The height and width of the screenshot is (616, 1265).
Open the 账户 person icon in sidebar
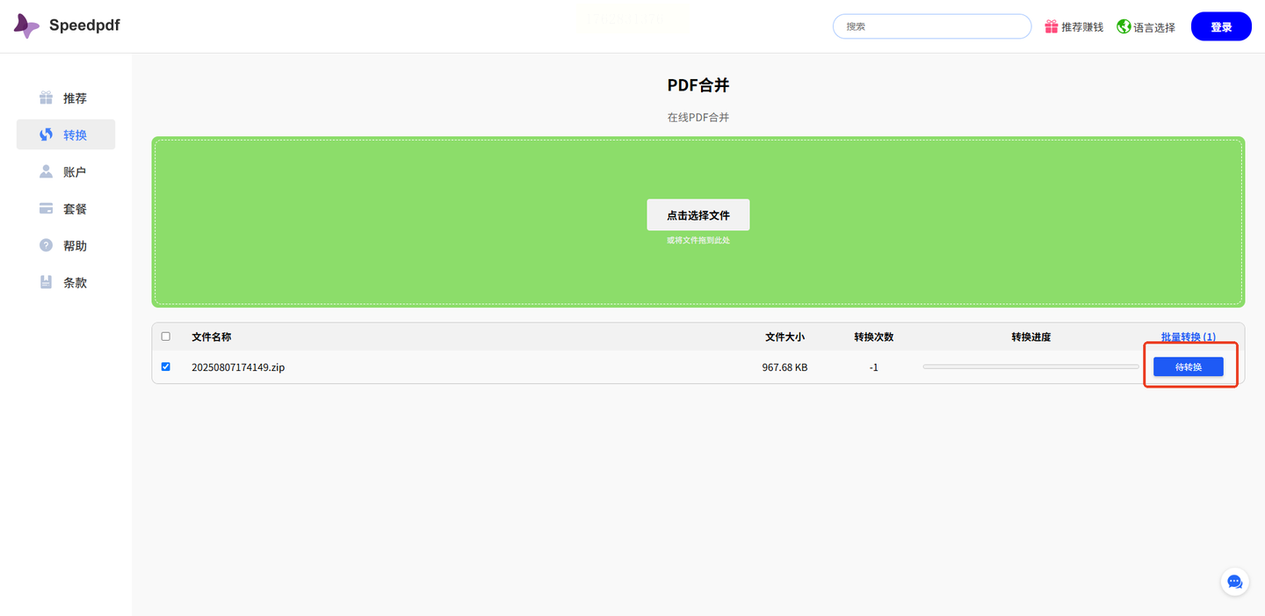click(46, 171)
